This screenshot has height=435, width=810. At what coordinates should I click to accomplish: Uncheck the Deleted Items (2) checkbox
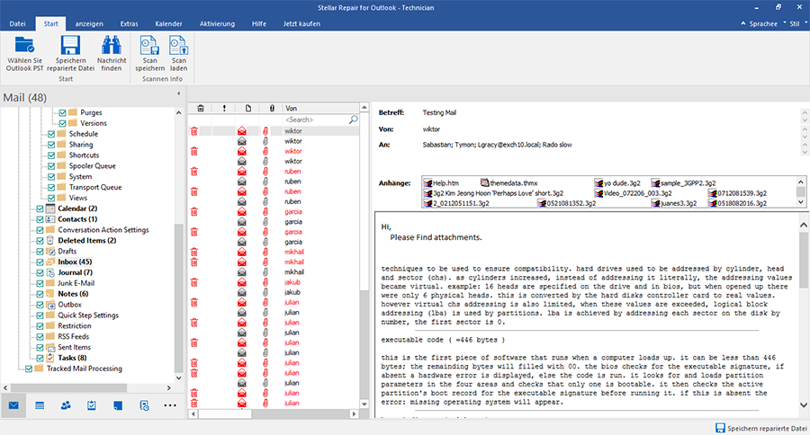coord(40,241)
